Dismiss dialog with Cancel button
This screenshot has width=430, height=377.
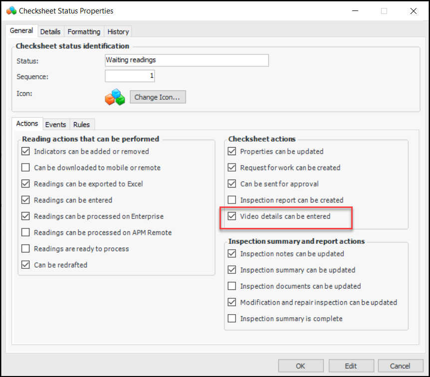(401, 366)
